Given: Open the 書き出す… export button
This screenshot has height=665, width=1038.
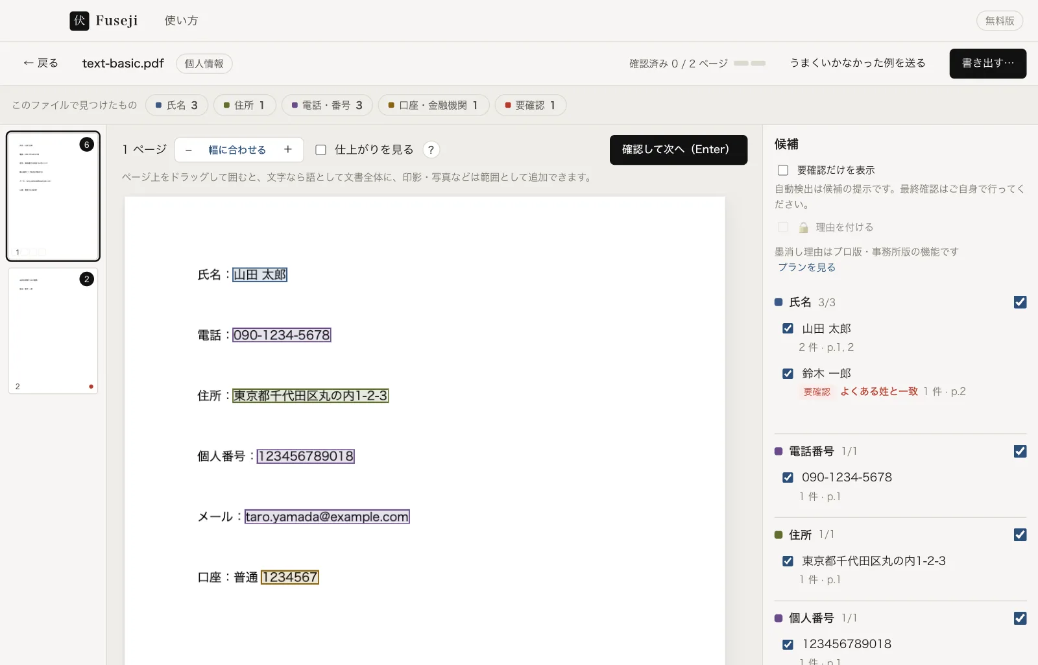Looking at the screenshot, I should point(987,64).
